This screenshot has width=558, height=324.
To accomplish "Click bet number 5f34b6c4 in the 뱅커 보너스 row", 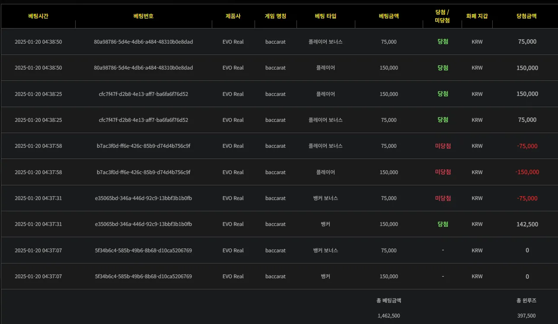I will click(x=143, y=251).
